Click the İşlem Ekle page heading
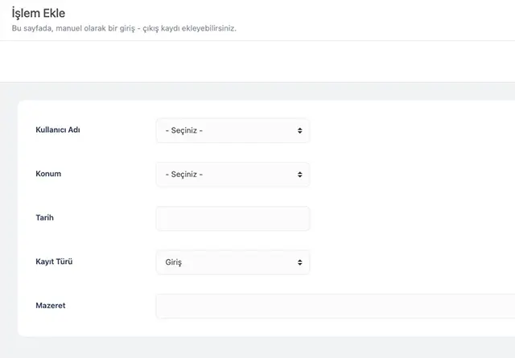This screenshot has width=515, height=358. point(39,13)
